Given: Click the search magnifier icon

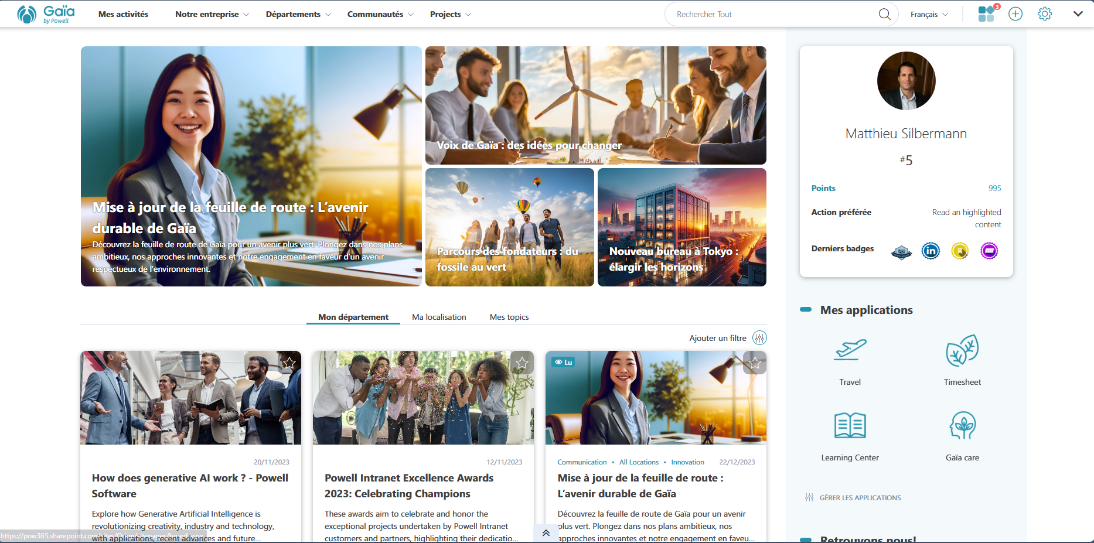Looking at the screenshot, I should pyautogui.click(x=884, y=13).
